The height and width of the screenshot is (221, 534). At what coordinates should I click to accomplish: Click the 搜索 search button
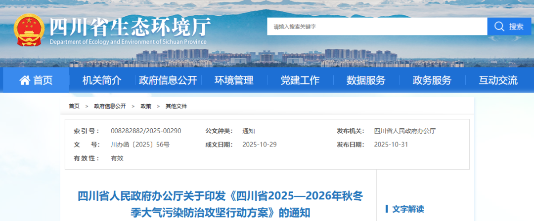point(509,26)
